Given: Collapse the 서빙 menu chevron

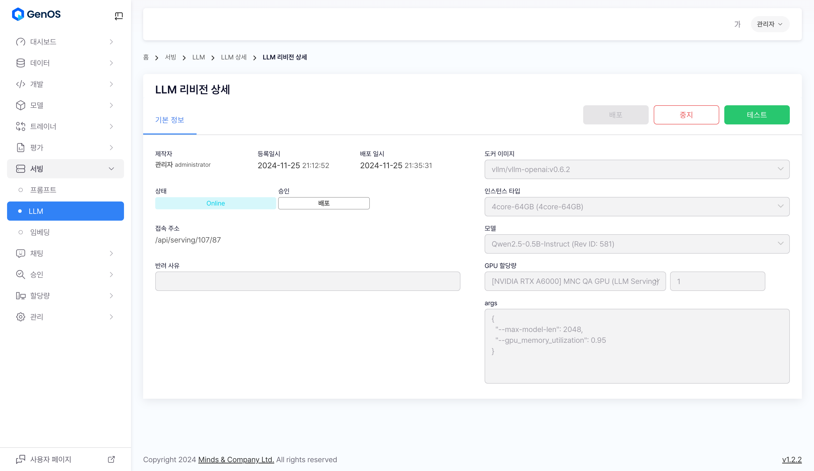Looking at the screenshot, I should 111,169.
